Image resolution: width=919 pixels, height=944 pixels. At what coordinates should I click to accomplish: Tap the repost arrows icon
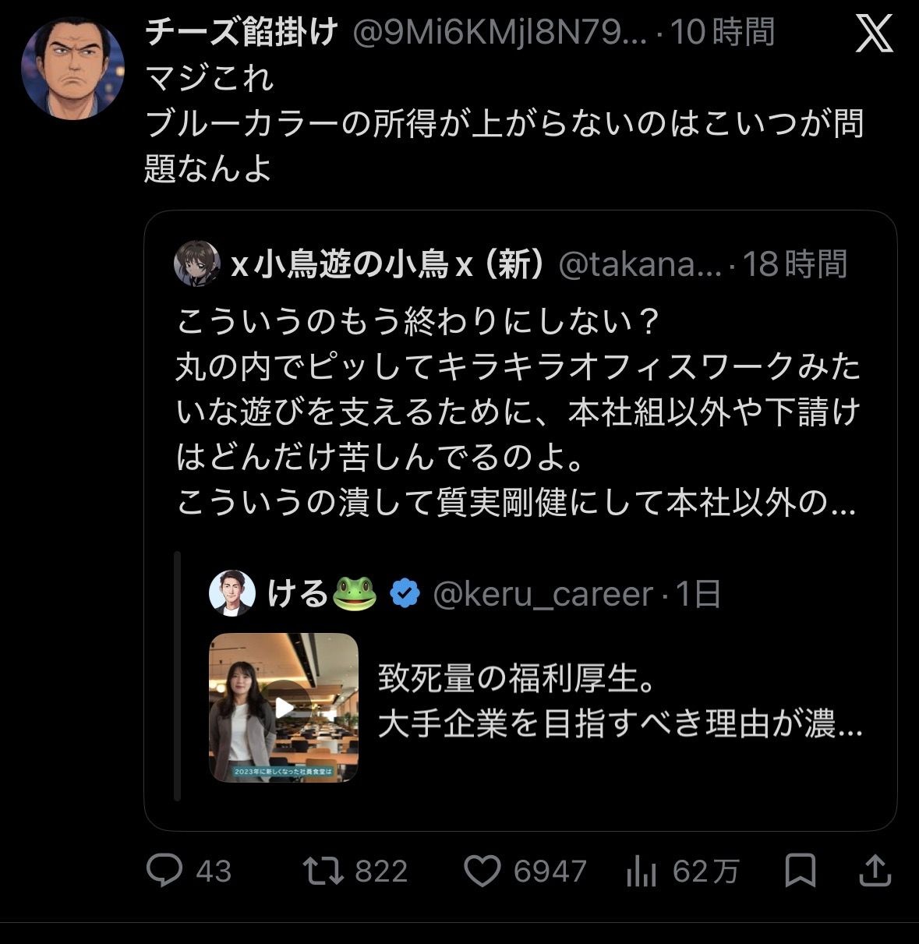323,871
